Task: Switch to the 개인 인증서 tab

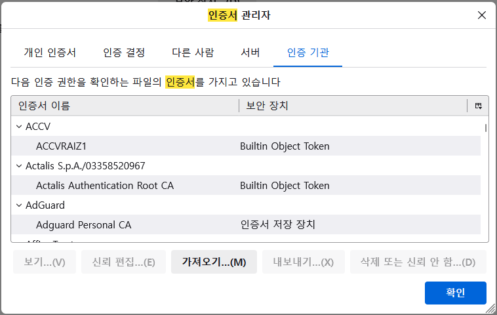Action: pos(50,52)
